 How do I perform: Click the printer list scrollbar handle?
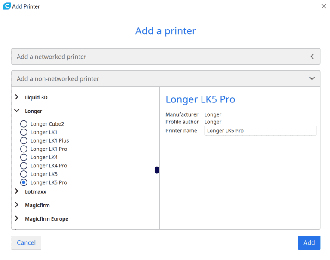(x=157, y=170)
